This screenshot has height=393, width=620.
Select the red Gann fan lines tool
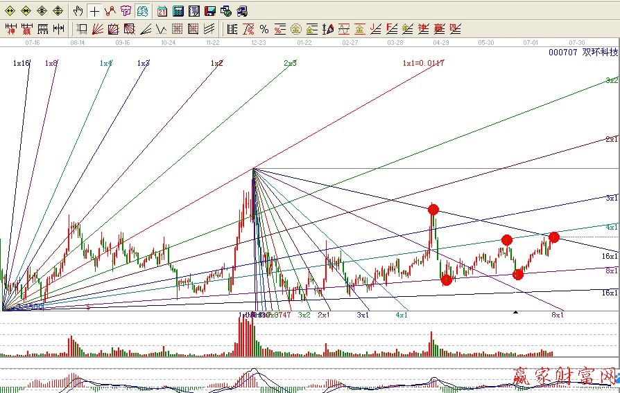(x=97, y=29)
